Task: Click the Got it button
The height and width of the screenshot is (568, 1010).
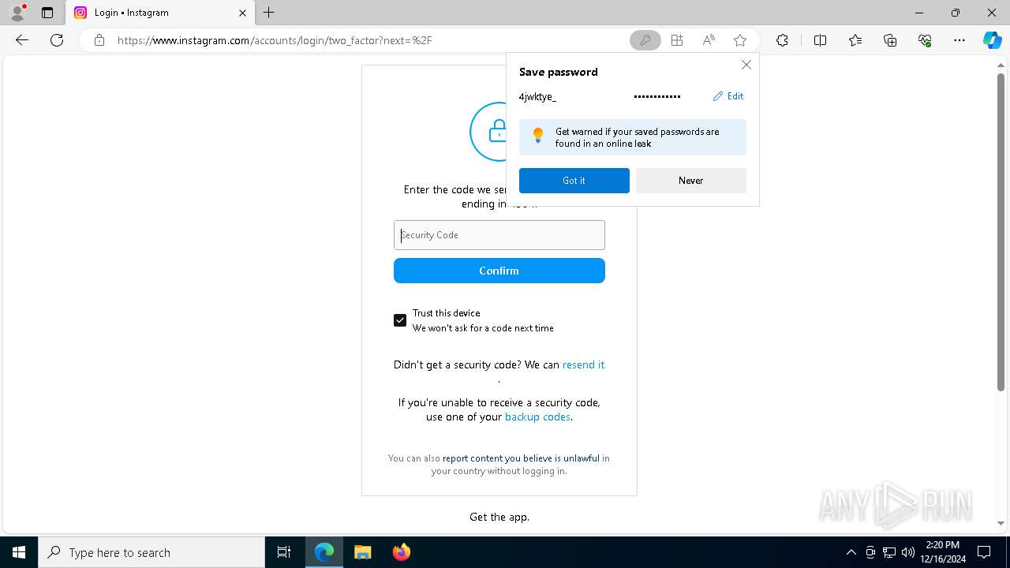Action: tap(574, 181)
